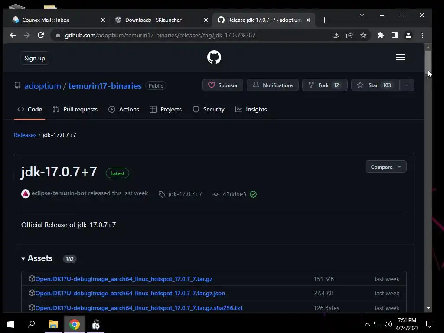Click the Sign up button
Viewport: 444px width, 333px height.
tap(35, 58)
